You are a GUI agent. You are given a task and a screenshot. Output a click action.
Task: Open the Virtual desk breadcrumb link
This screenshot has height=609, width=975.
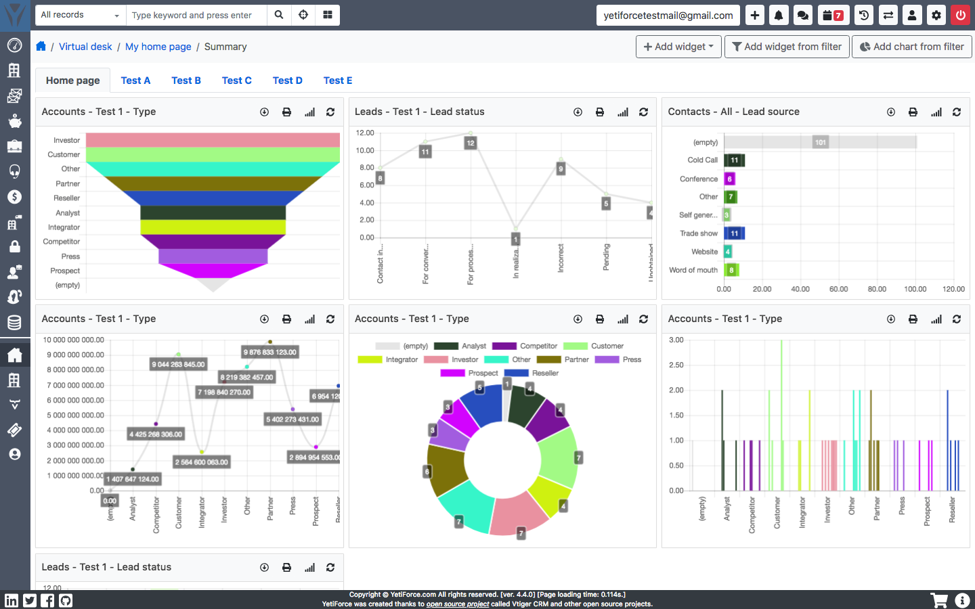click(85, 47)
